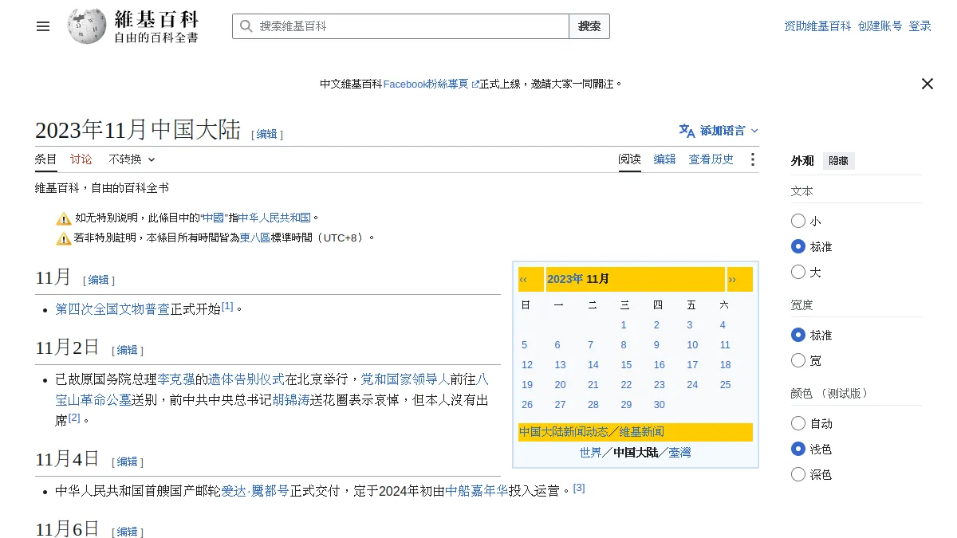Open the 台湾 link below calendar

pyautogui.click(x=679, y=453)
